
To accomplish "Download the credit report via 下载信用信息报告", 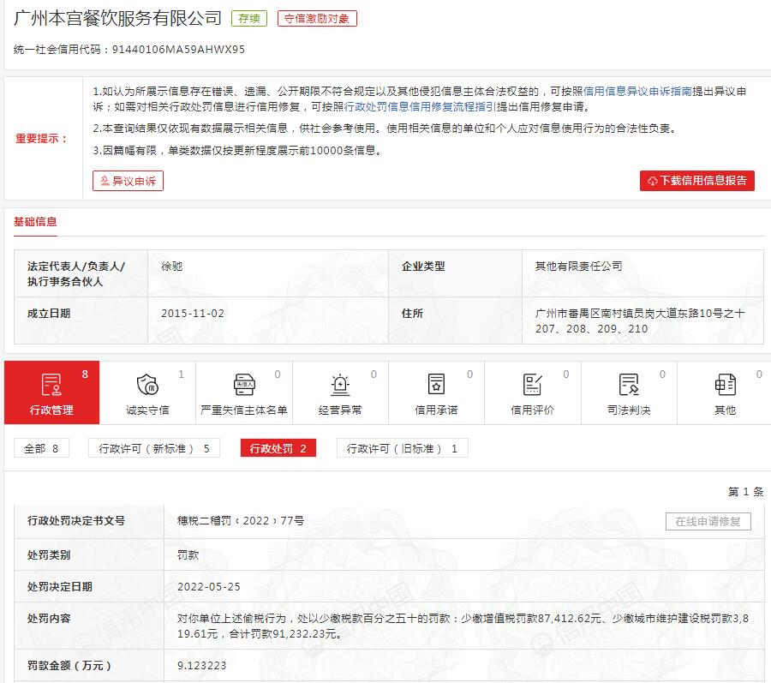I will pos(696,181).
